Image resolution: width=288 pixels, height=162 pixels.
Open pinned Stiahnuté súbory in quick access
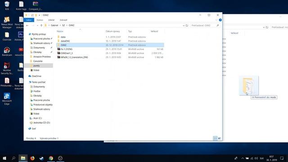pos(41,43)
